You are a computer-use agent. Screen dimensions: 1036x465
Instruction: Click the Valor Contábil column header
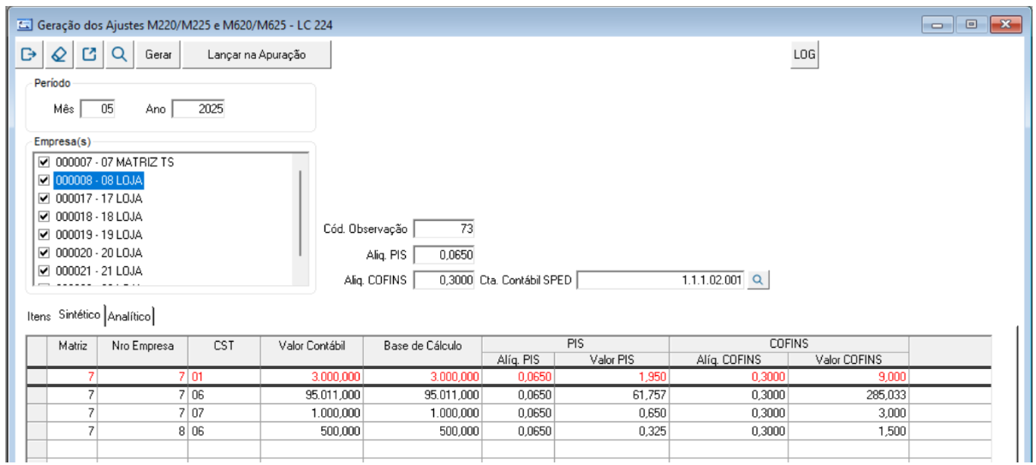(x=312, y=346)
